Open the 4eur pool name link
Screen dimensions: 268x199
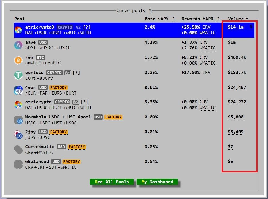click(31, 87)
